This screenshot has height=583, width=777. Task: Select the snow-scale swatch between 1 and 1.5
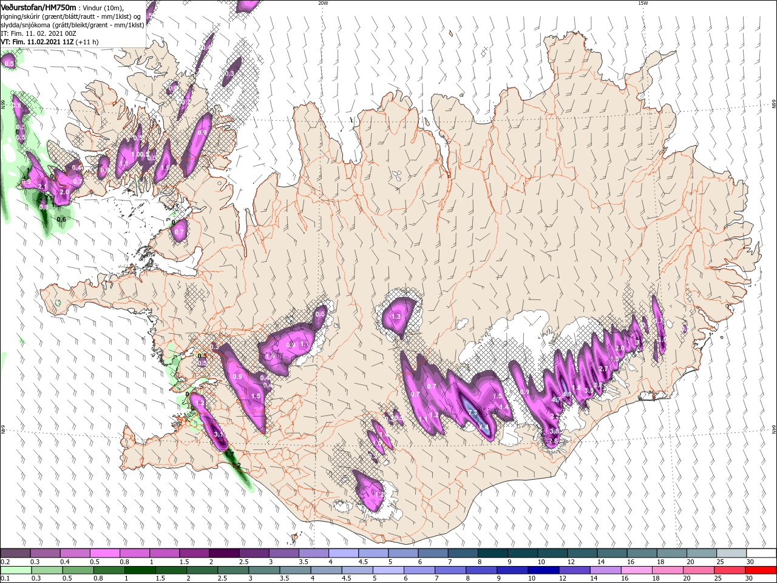tap(164, 553)
